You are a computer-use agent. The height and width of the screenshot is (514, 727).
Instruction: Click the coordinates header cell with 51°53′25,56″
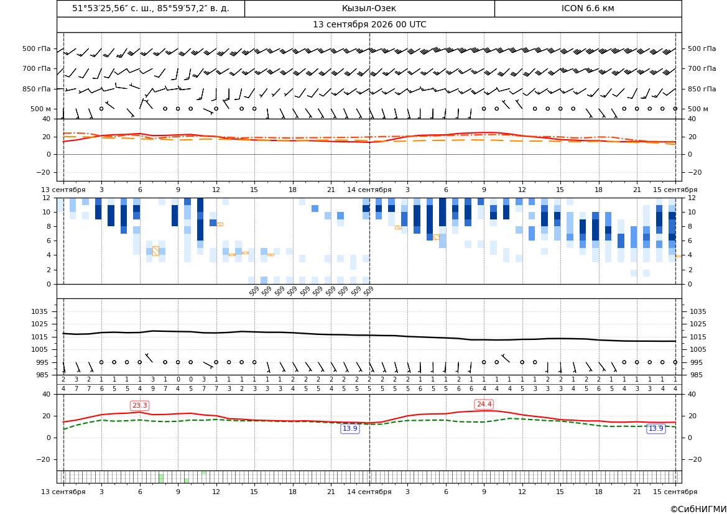click(150, 8)
